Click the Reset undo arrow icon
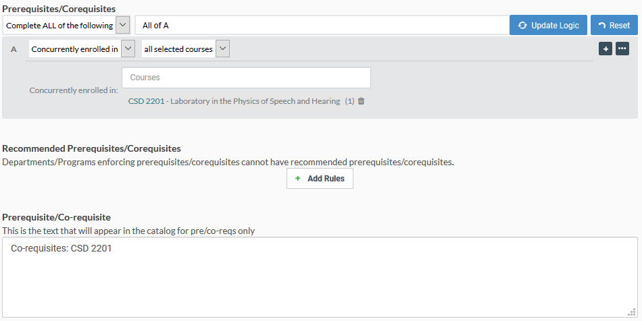The width and height of the screenshot is (642, 321). [x=601, y=26]
